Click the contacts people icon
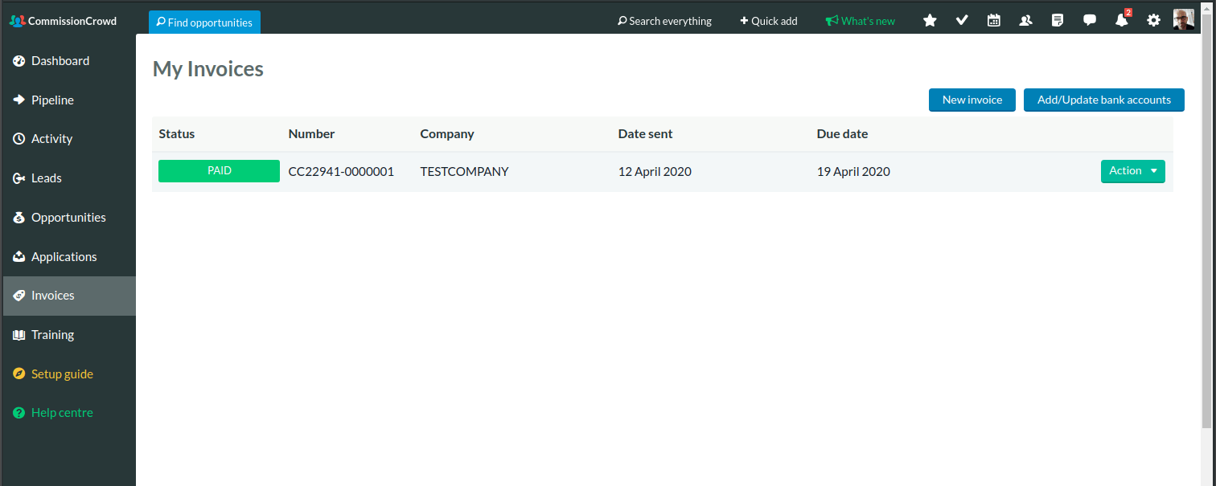 [x=1025, y=21]
